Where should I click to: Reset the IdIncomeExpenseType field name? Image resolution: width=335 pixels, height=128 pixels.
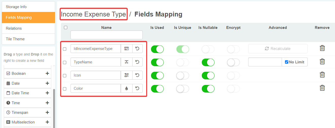(137, 49)
